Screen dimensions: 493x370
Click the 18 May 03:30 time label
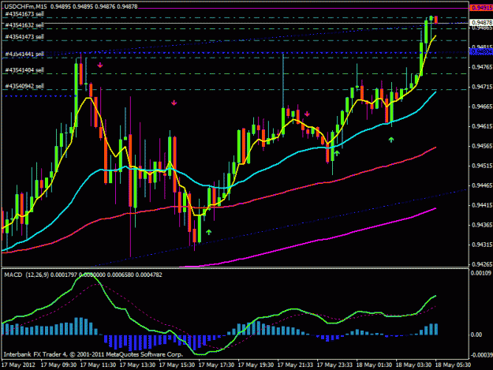click(413, 365)
